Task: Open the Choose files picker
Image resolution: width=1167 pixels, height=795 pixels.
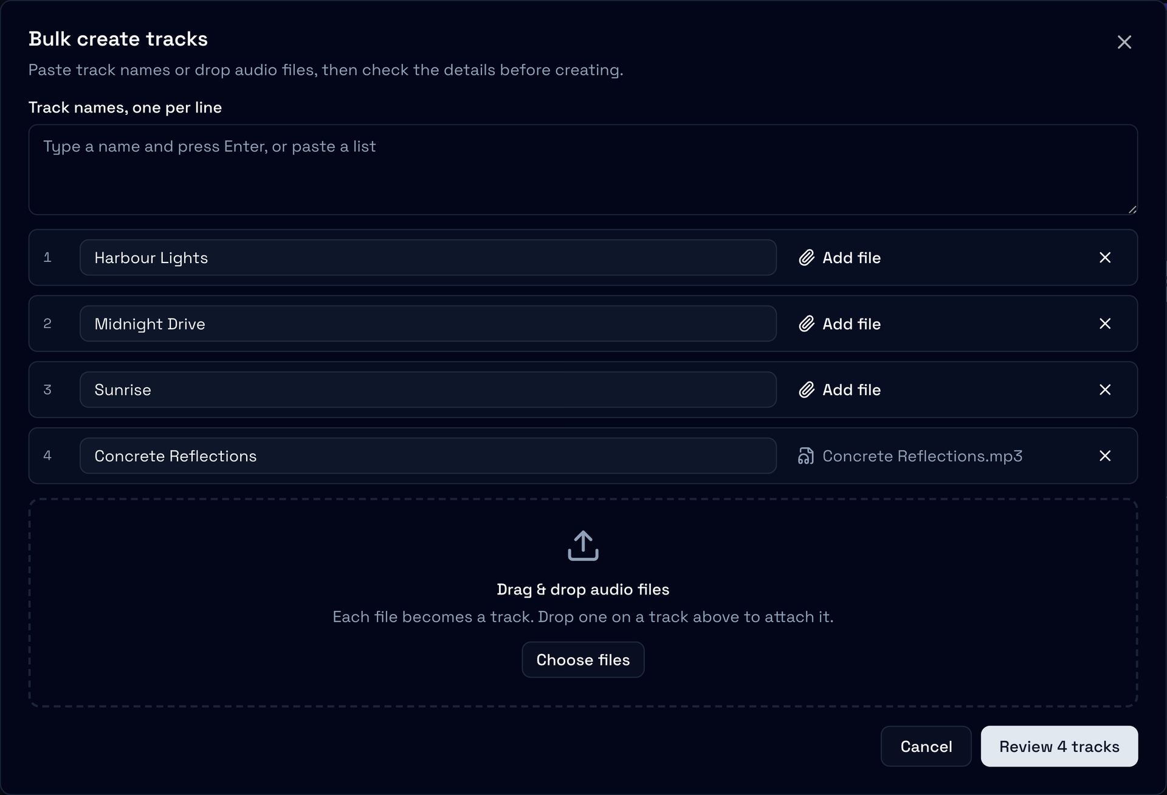Action: pos(583,660)
